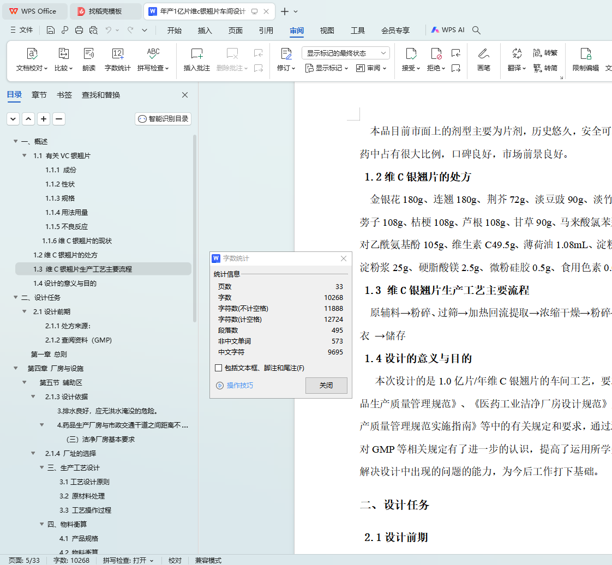Viewport: 612px width, 565px height.
Task: Click the plus button in outline pane
Action: click(44, 119)
